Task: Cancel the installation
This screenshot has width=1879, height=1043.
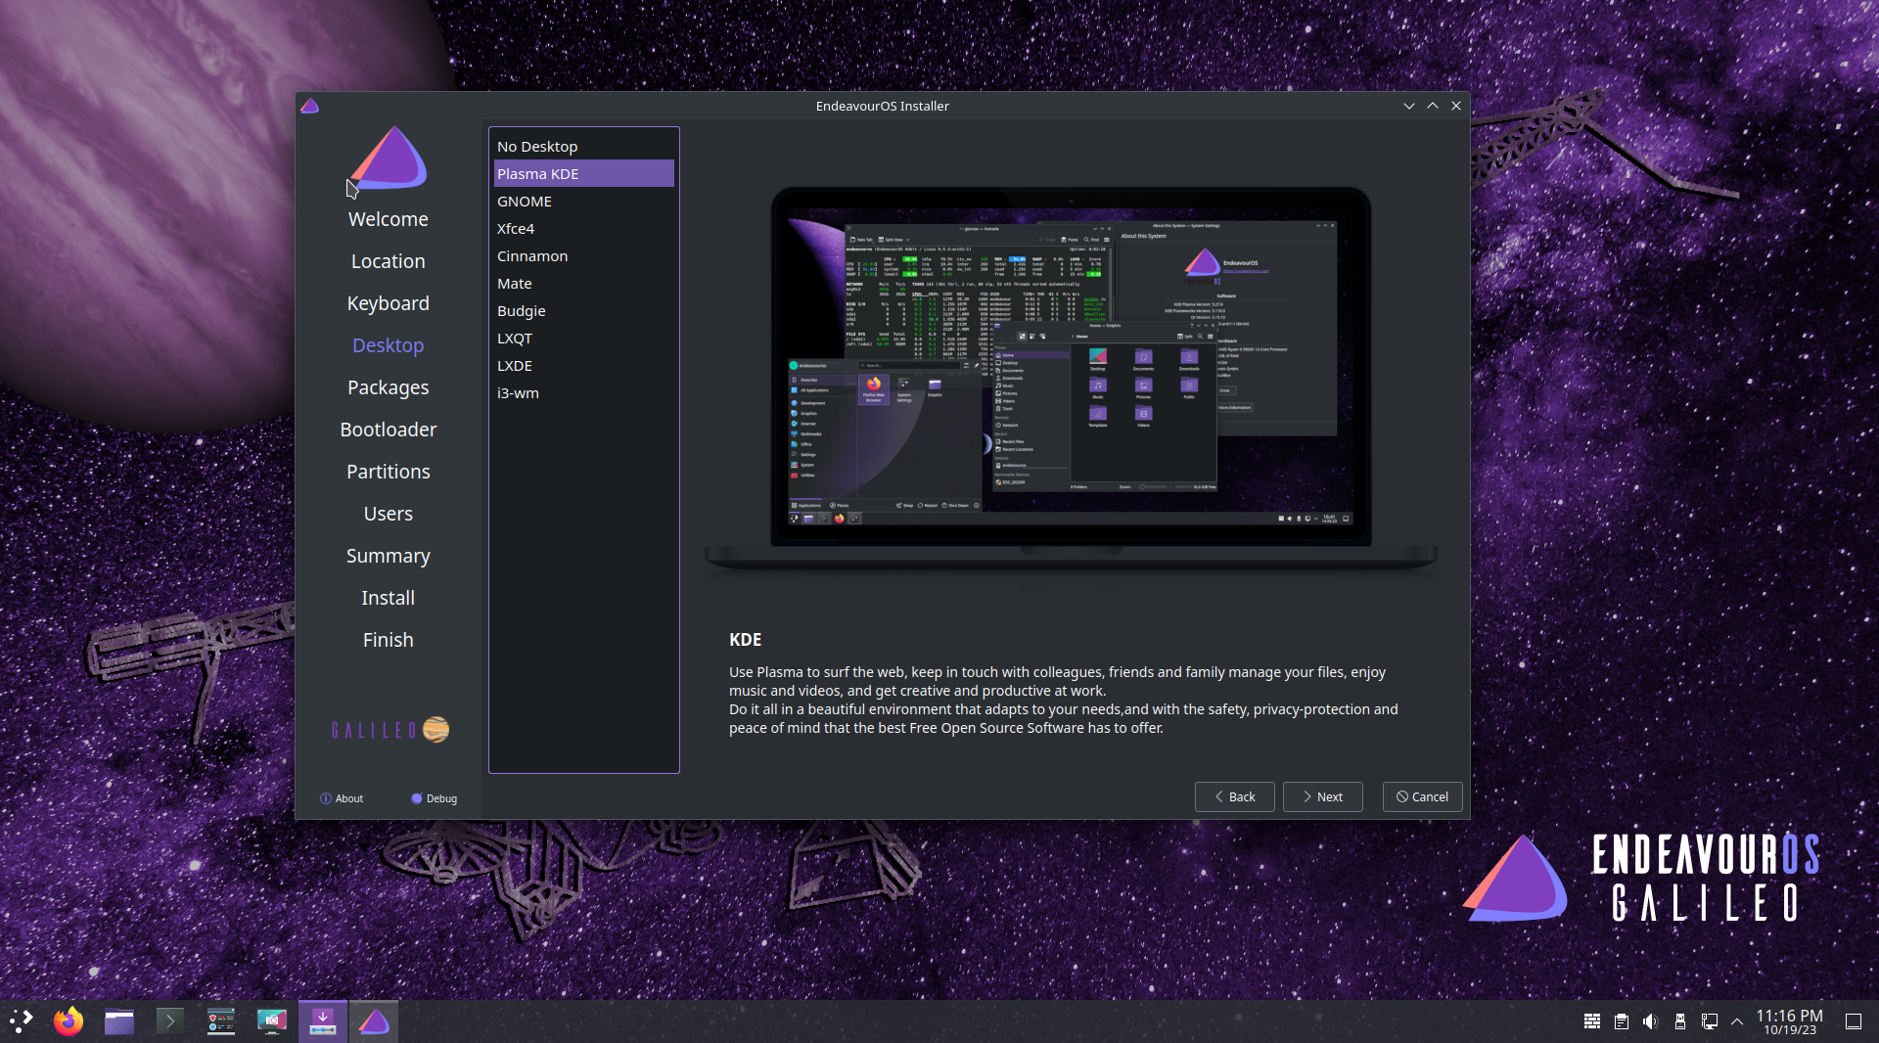Action: [x=1423, y=797]
